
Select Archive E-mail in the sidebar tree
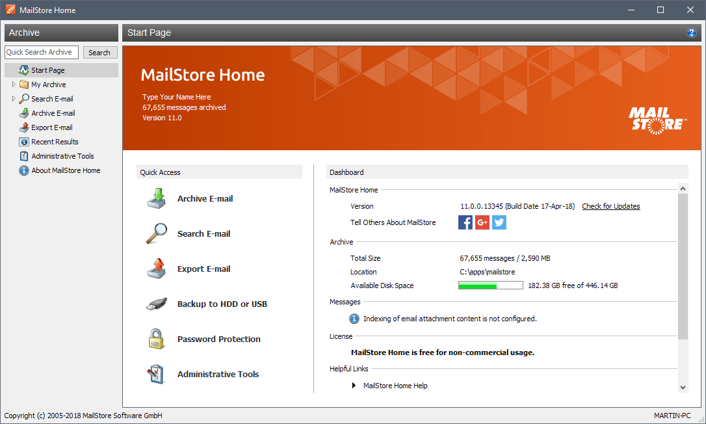click(x=53, y=113)
